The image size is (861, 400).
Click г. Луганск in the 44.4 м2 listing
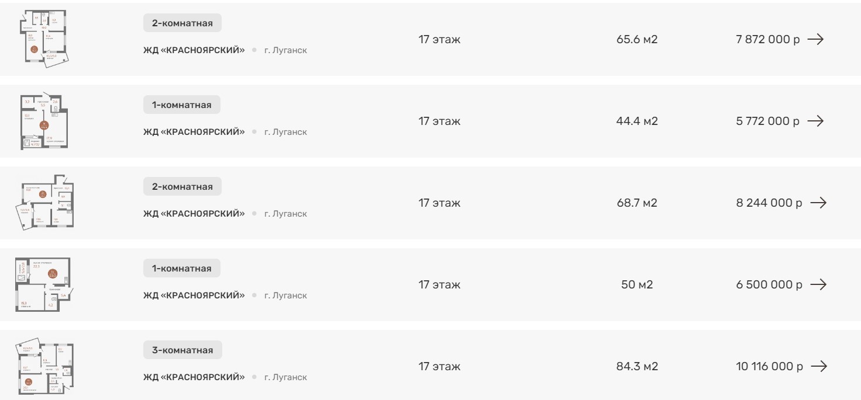285,132
